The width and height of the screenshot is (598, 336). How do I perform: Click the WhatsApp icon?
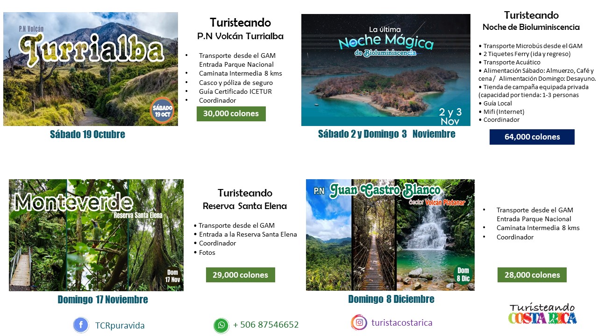click(x=221, y=325)
